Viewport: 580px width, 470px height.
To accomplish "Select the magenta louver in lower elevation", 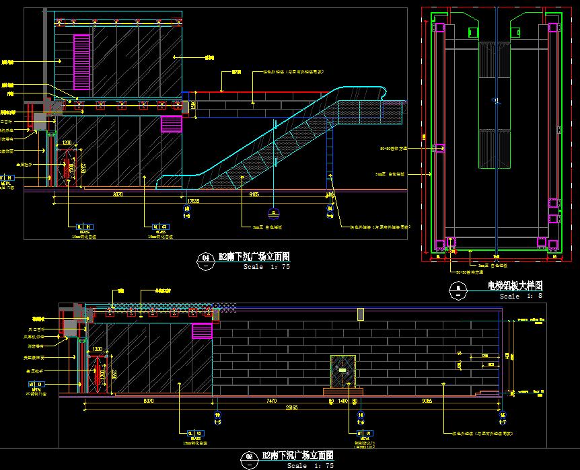I will (x=203, y=330).
